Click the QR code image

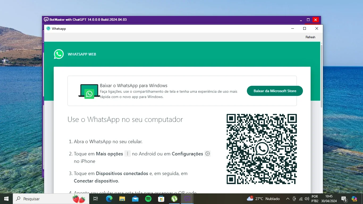tap(262, 149)
